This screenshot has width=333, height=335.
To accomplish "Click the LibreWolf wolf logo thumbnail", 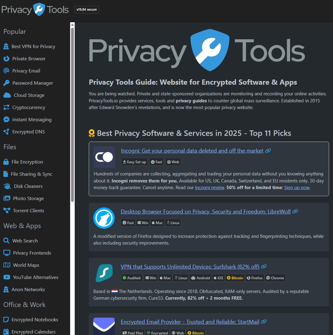I will click(x=104, y=218).
